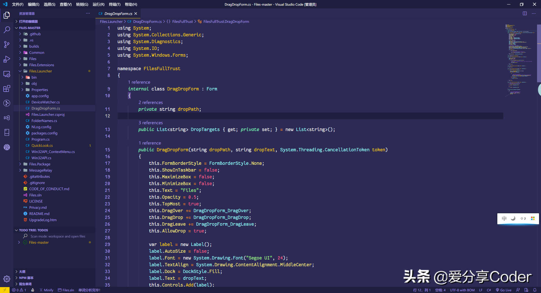Open the Search view in activity bar
The image size is (541, 293).
tap(7, 30)
